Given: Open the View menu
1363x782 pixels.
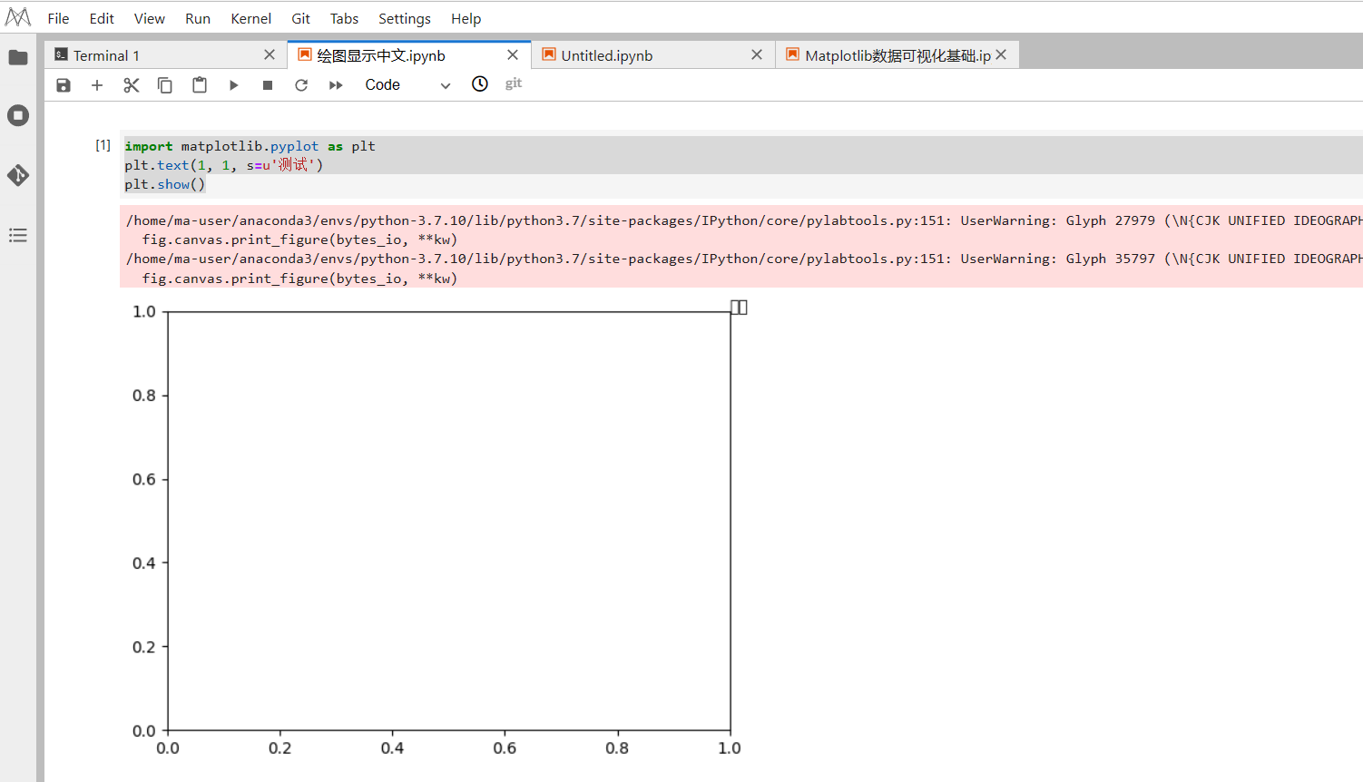Looking at the screenshot, I should coord(150,18).
